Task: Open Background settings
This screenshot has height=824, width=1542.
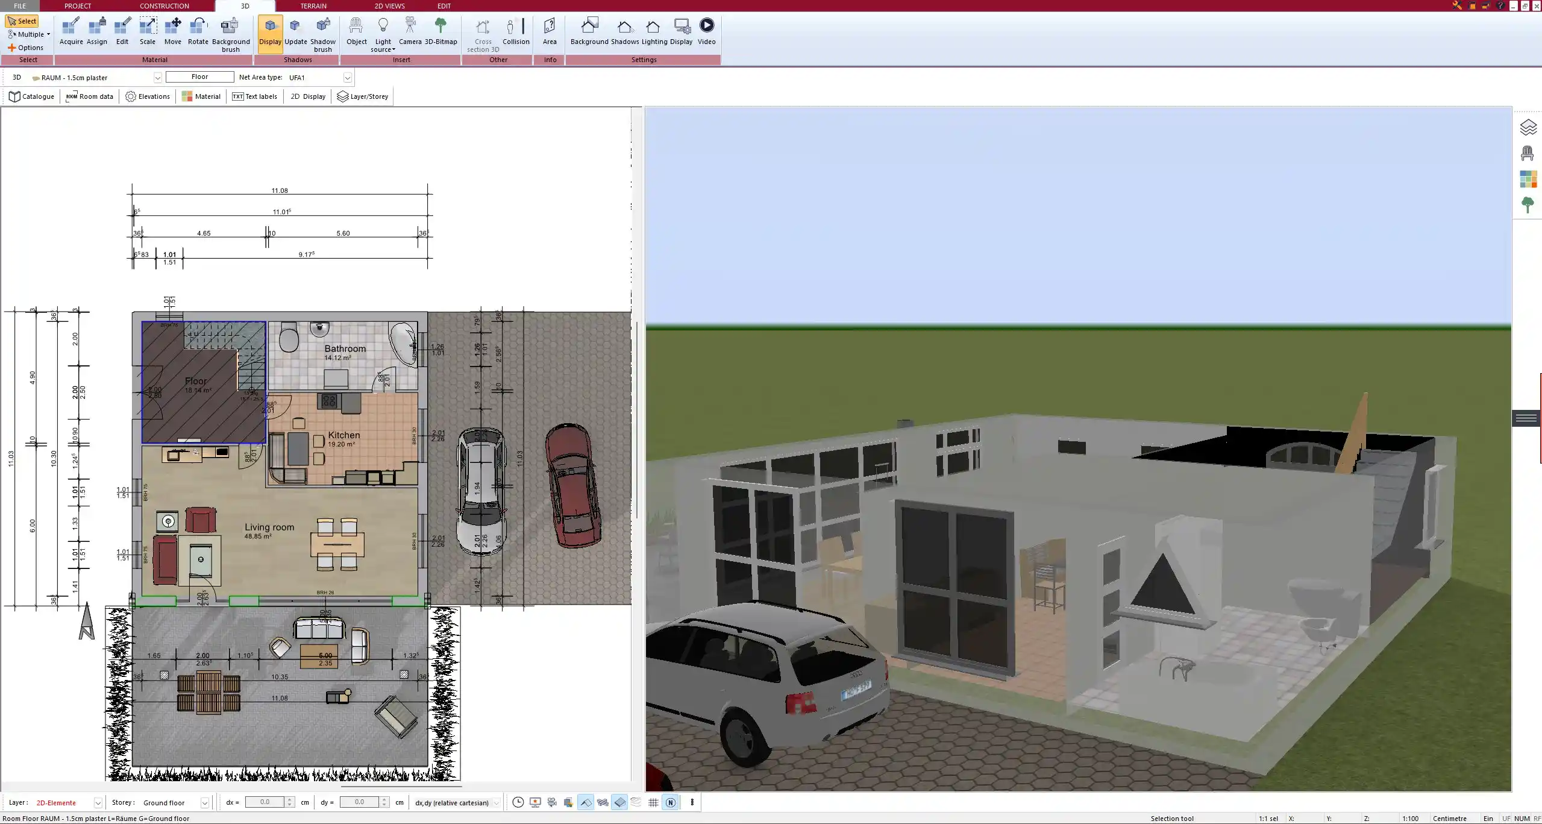Action: point(589,31)
